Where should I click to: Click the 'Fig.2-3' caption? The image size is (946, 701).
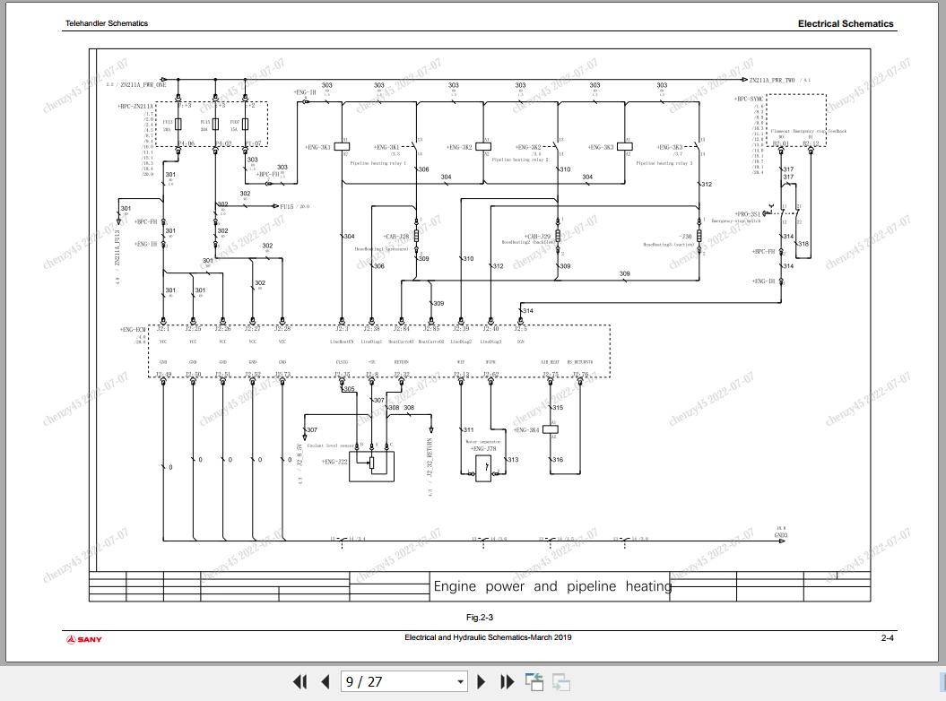[480, 617]
